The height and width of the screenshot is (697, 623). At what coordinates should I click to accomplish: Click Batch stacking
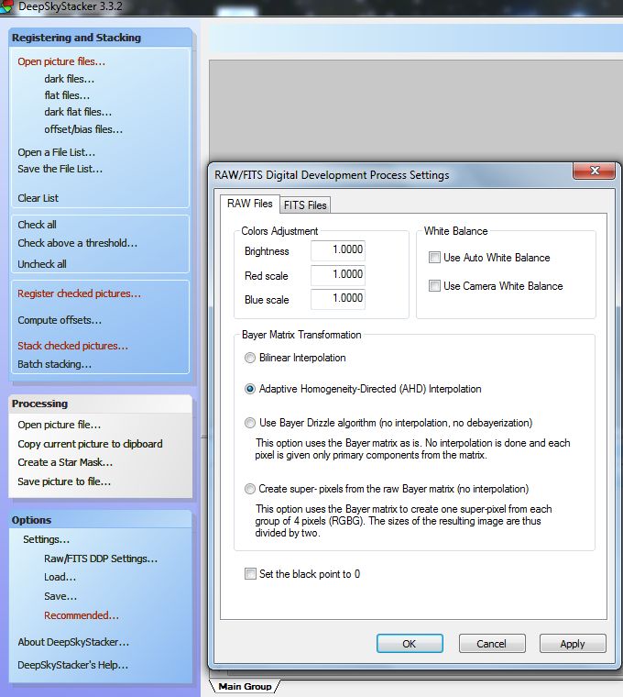tap(55, 364)
